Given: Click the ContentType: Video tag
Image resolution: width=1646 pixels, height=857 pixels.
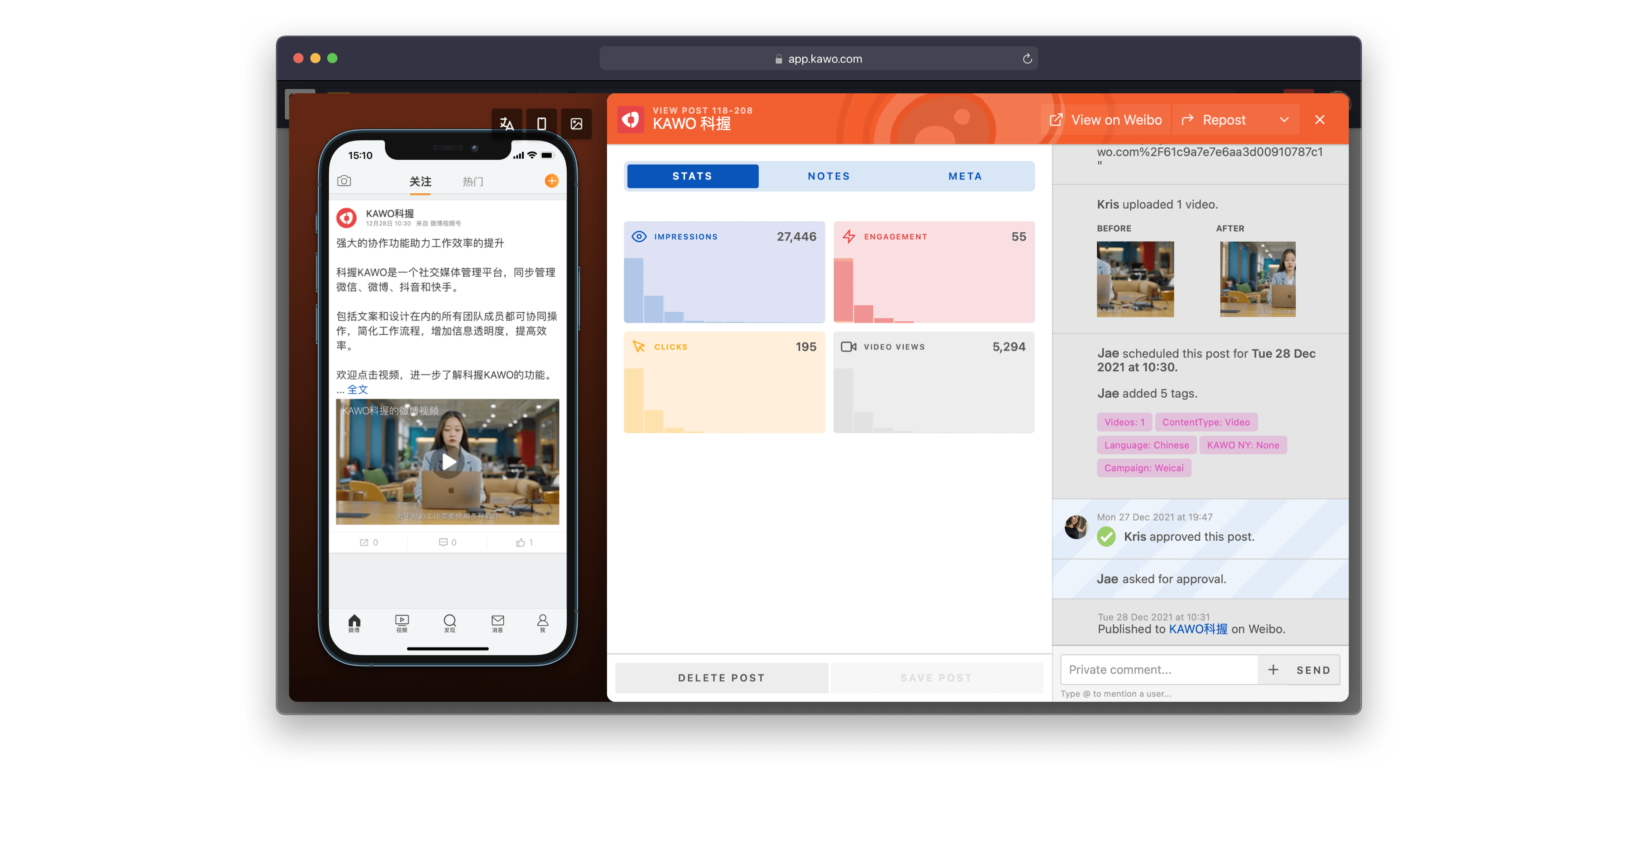Looking at the screenshot, I should [1206, 422].
